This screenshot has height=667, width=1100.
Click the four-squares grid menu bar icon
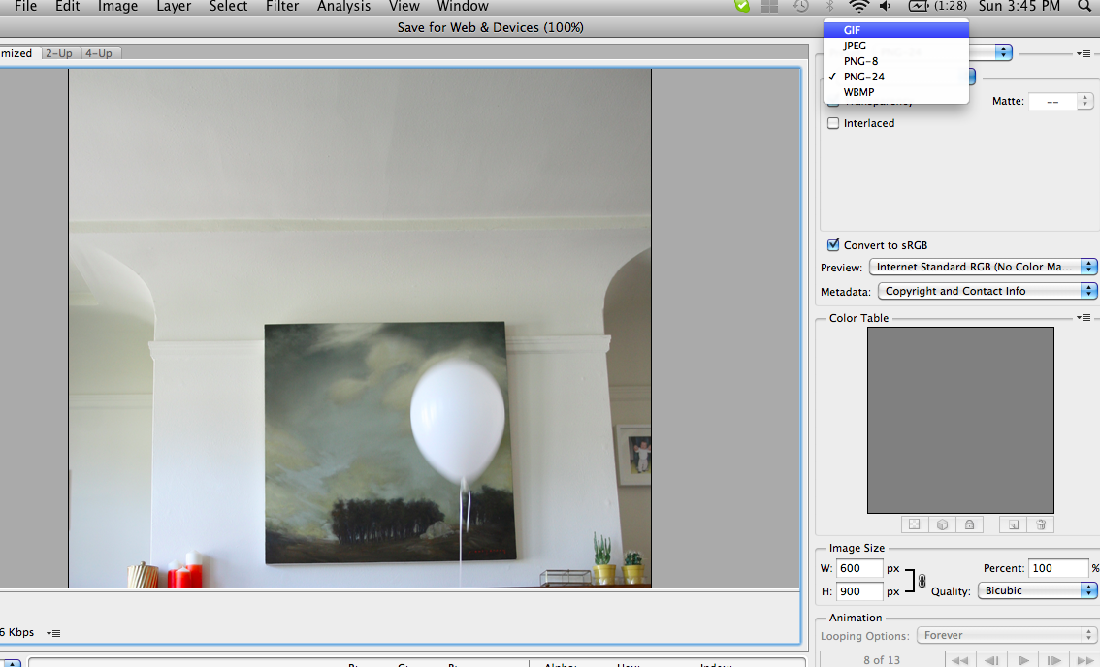point(769,7)
